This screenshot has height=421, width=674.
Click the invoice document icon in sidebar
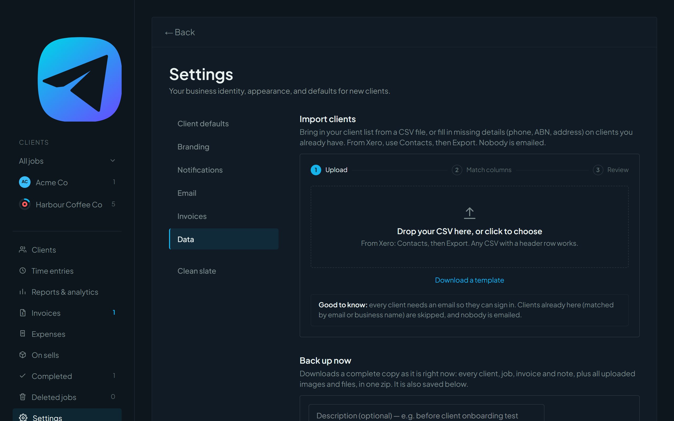[23, 313]
